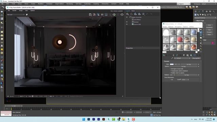Open the Standard Primitives dropdown

coord(205,18)
